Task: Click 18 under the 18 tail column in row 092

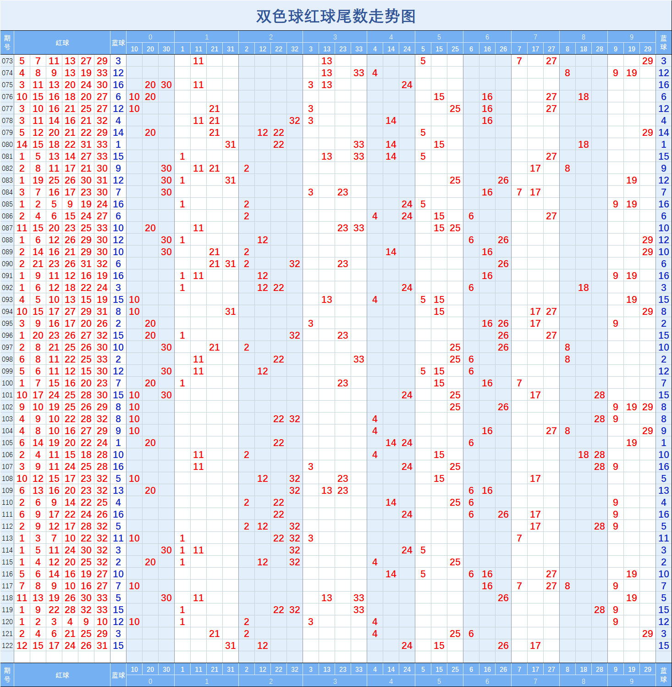Action: coord(584,288)
